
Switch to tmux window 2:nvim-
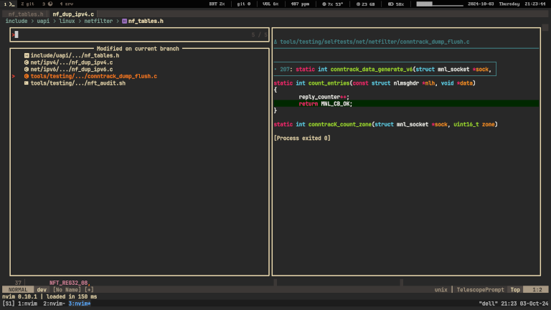[x=55, y=304]
